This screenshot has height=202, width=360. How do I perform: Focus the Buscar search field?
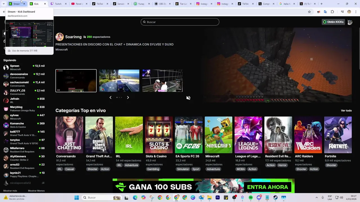pos(180,22)
